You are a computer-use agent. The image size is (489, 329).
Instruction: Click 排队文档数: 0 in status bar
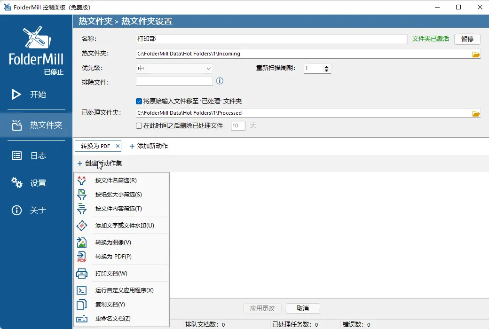tap(205, 325)
